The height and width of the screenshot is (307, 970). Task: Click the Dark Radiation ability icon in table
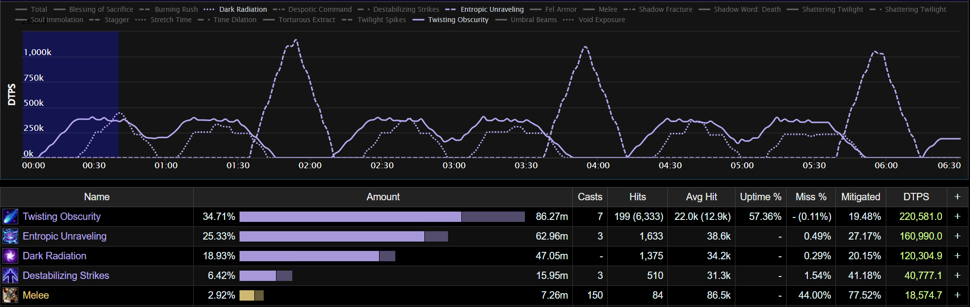(10, 256)
